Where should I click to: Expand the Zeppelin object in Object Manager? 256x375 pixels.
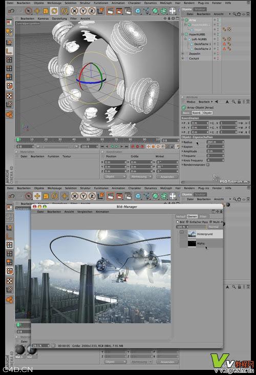[x=183, y=54]
